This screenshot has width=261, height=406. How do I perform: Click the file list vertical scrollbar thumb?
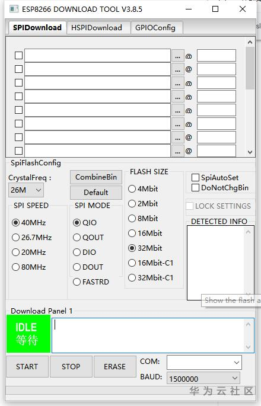(250, 68)
